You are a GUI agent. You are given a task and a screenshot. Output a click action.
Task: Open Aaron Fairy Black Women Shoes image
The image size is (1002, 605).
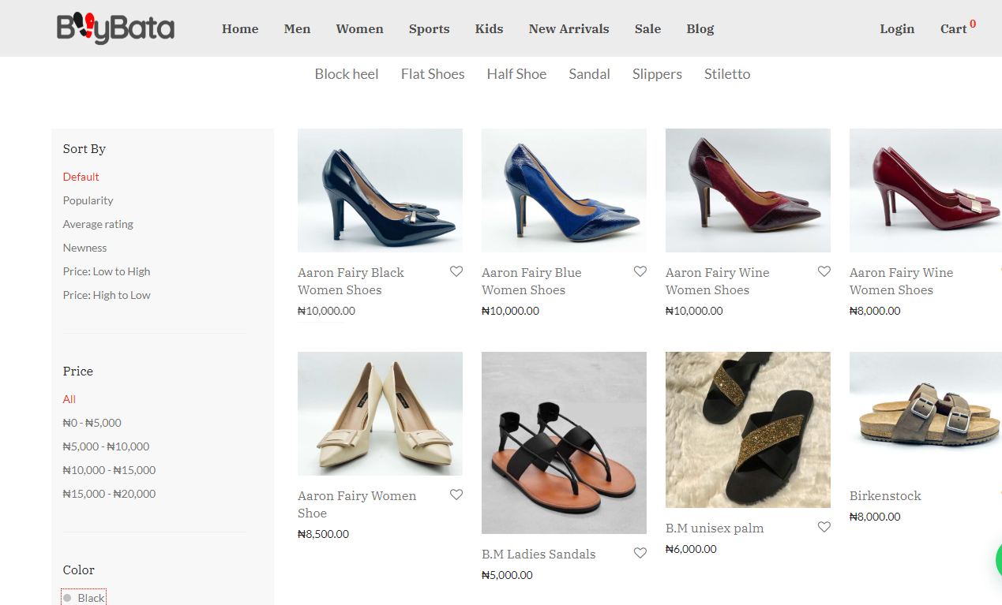point(380,190)
